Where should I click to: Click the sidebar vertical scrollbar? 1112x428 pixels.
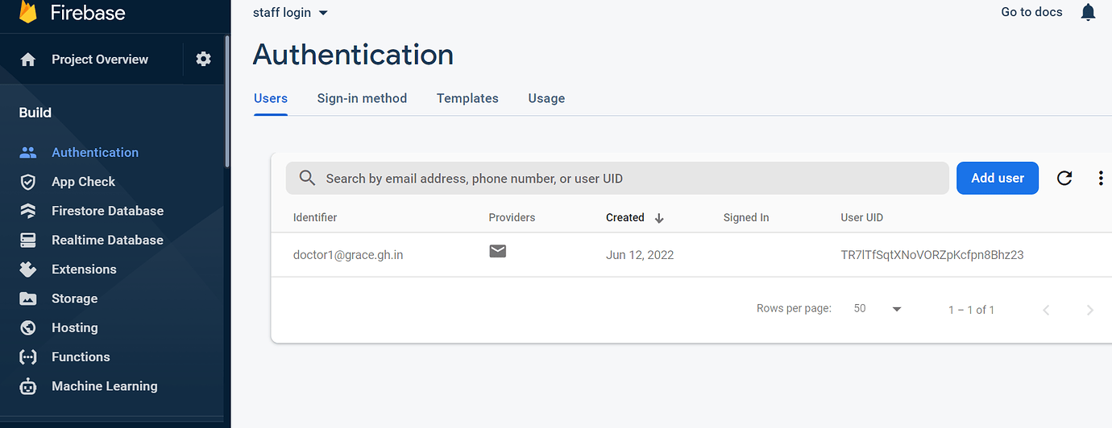click(227, 101)
